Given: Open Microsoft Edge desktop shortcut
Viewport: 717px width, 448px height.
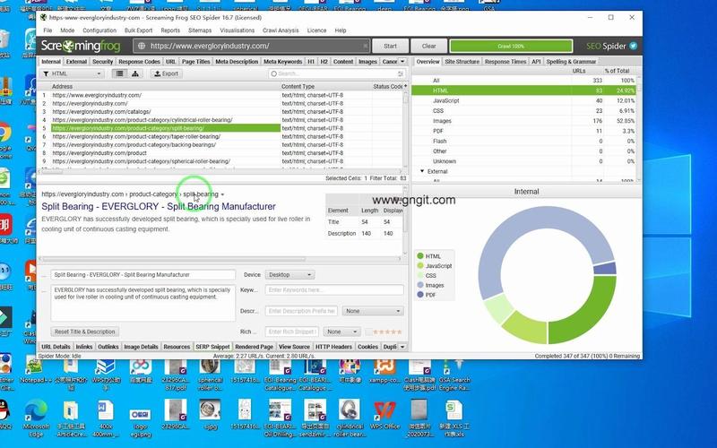Looking at the screenshot, I should [36, 418].
